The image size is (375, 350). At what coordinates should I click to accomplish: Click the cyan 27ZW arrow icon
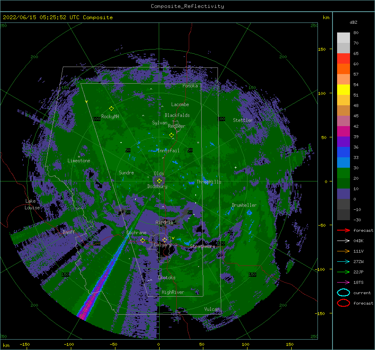click(343, 262)
